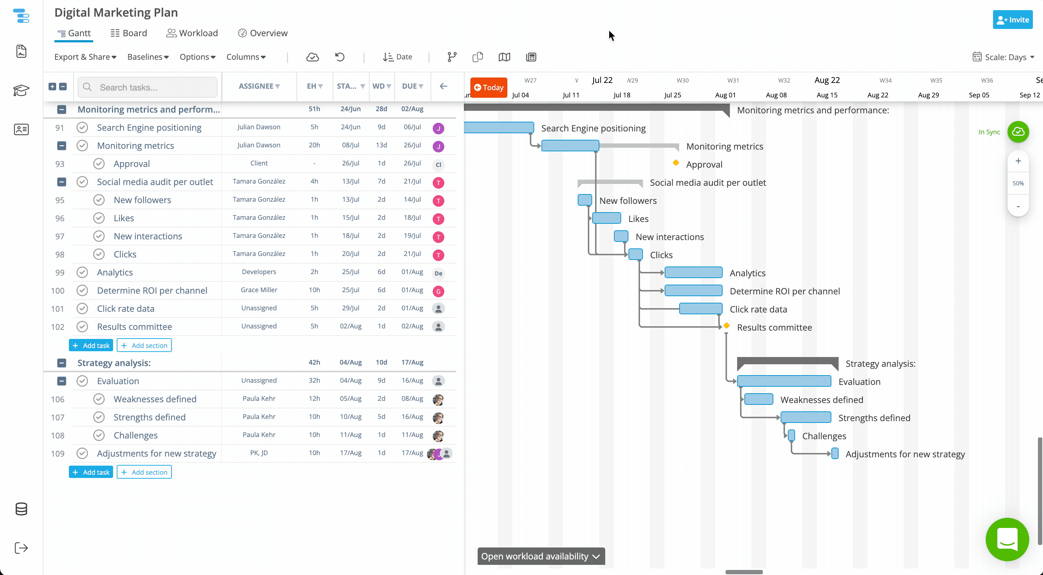Click the cloud sync icon in toolbar

click(312, 57)
